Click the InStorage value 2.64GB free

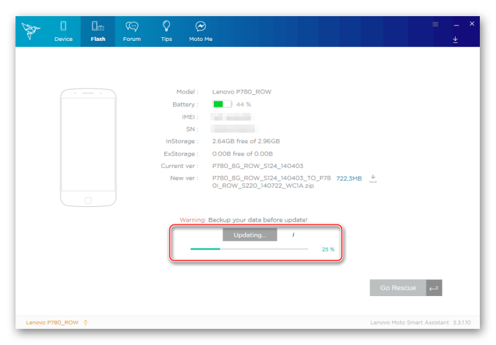coord(246,141)
